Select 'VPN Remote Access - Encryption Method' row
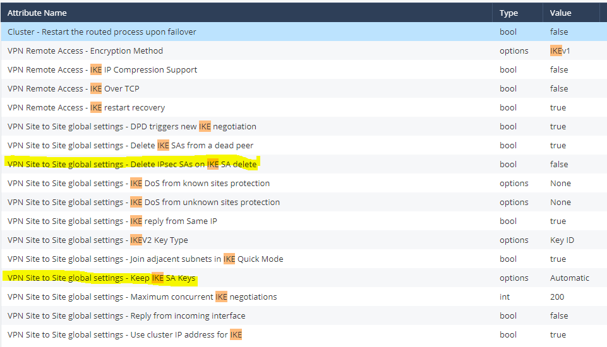Screen dimensions: 607x347 point(303,50)
